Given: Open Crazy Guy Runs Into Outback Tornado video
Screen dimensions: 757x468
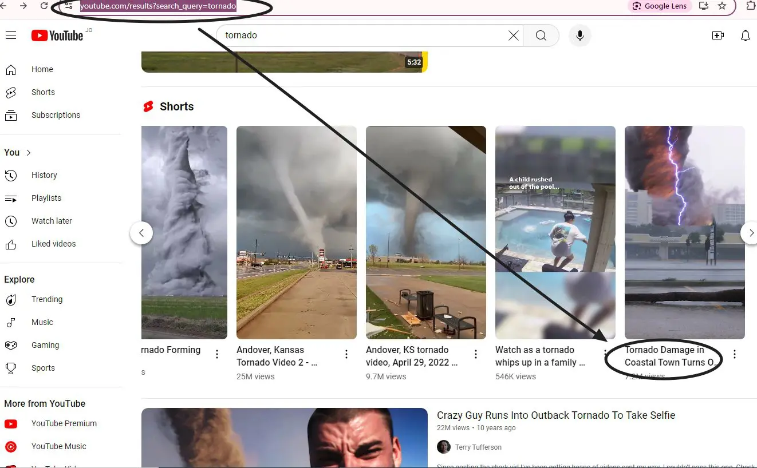Looking at the screenshot, I should pos(556,415).
